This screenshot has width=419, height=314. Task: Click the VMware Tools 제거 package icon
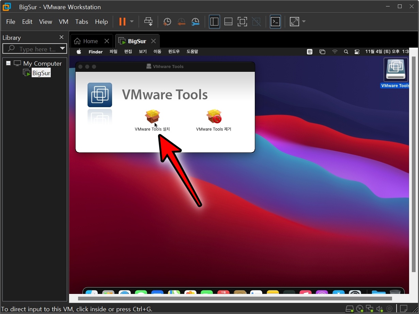pos(214,117)
